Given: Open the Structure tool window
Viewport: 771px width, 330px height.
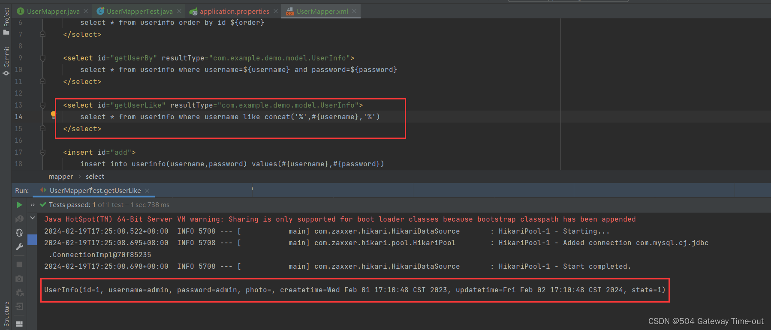Looking at the screenshot, I should 6,315.
